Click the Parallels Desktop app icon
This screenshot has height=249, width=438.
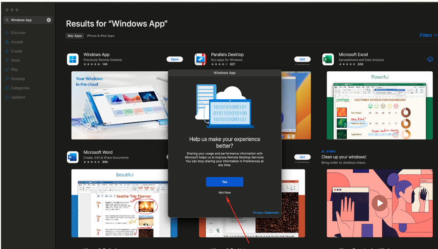coord(200,59)
